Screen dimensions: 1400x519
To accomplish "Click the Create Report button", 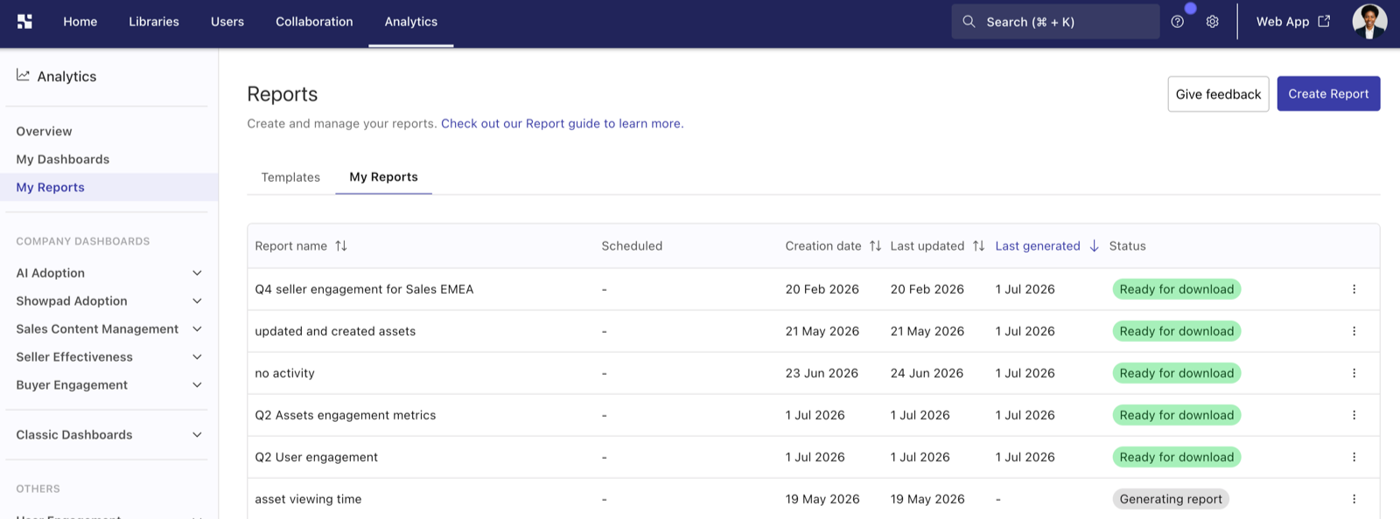I will click(x=1328, y=93).
